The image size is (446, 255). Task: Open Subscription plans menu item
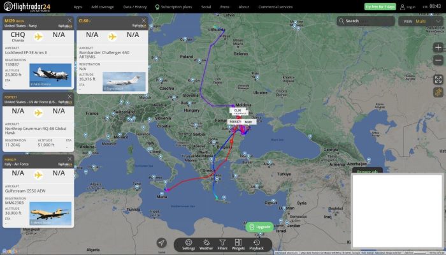pyautogui.click(x=173, y=7)
